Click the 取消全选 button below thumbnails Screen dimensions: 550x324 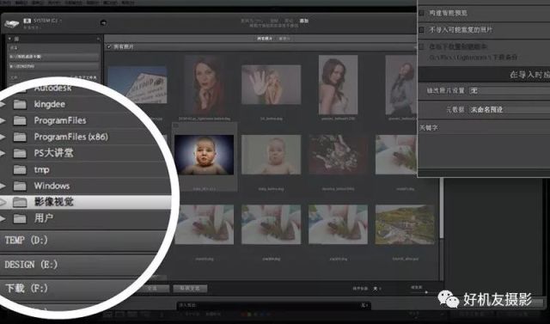pos(190,288)
